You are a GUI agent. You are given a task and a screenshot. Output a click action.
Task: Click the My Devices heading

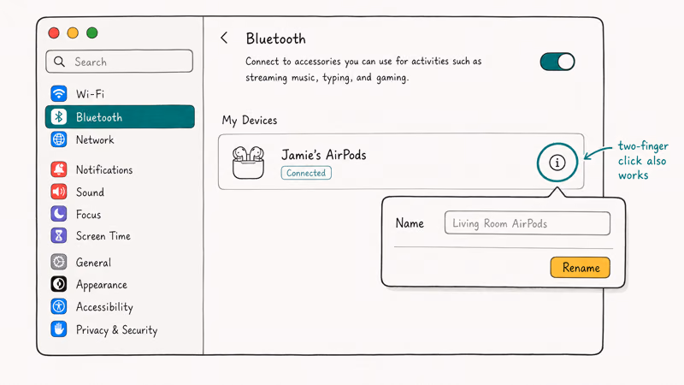click(x=250, y=120)
